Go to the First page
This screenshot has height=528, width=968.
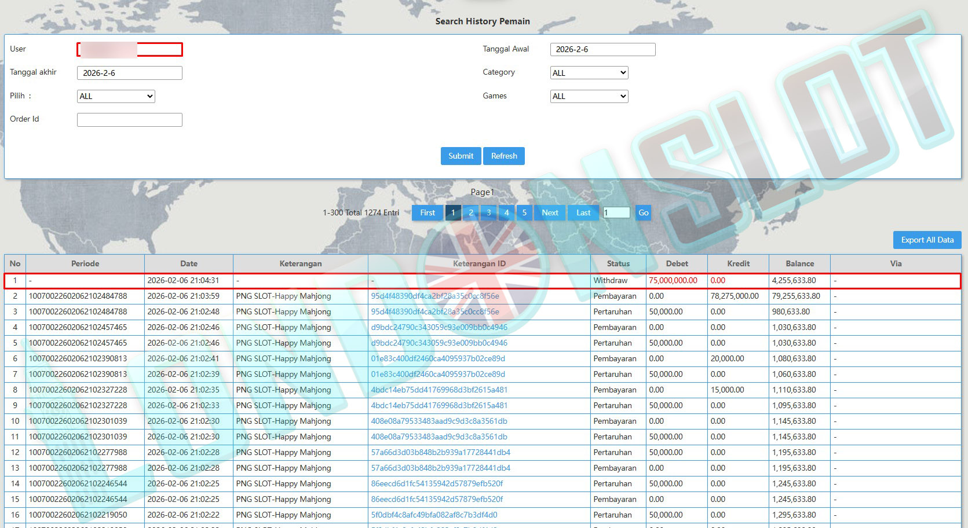(x=428, y=212)
